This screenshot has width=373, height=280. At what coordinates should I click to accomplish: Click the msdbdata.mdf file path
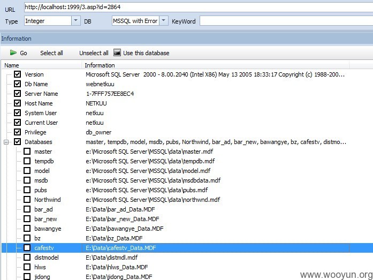[153, 180]
